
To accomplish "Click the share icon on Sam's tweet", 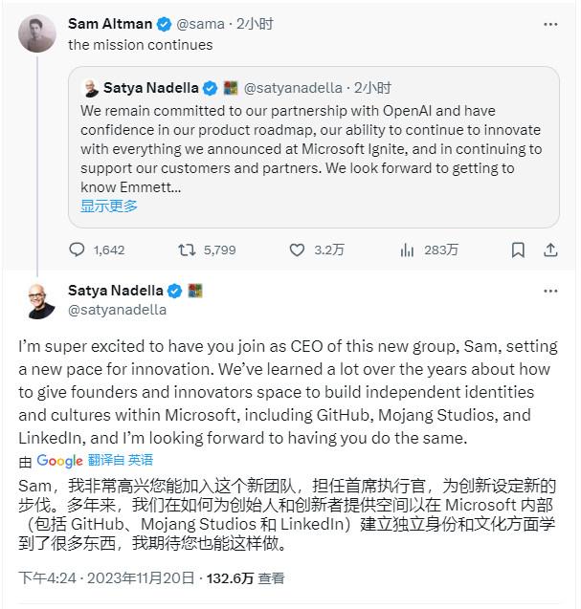I will pyautogui.click(x=550, y=250).
